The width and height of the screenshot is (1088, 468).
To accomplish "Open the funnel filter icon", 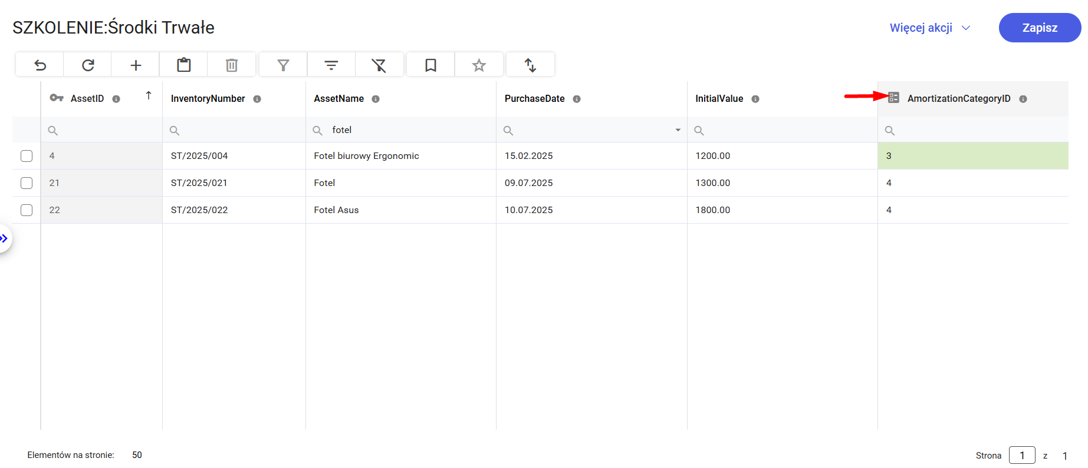I will (283, 65).
